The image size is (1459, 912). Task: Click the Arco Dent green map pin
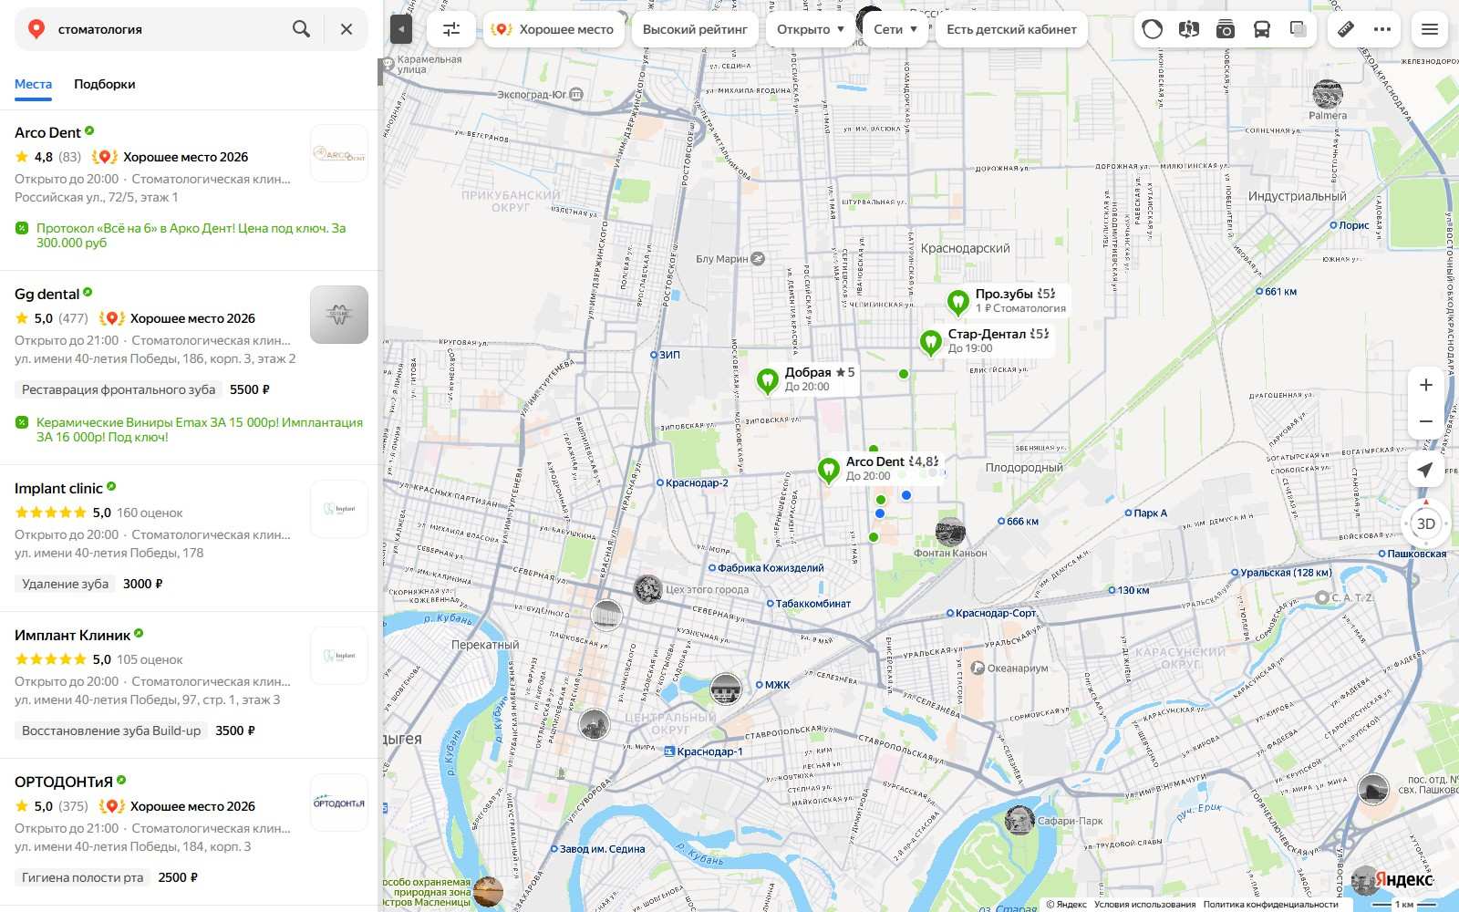[828, 471]
